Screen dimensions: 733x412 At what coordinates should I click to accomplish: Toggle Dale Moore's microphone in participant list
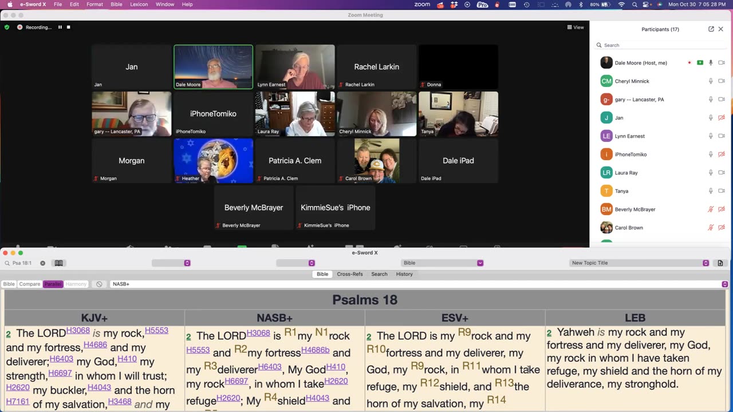711,63
